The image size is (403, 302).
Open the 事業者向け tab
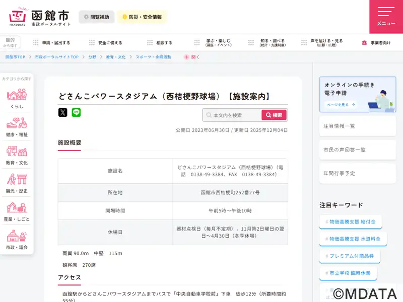[376, 43]
